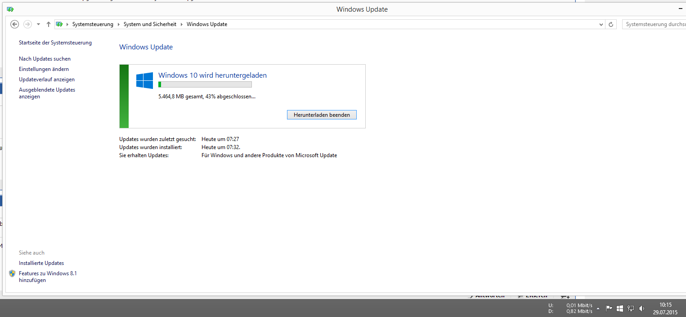This screenshot has height=317, width=686.
Task: View Updateverlauf anzeigen link
Action: pyautogui.click(x=47, y=79)
